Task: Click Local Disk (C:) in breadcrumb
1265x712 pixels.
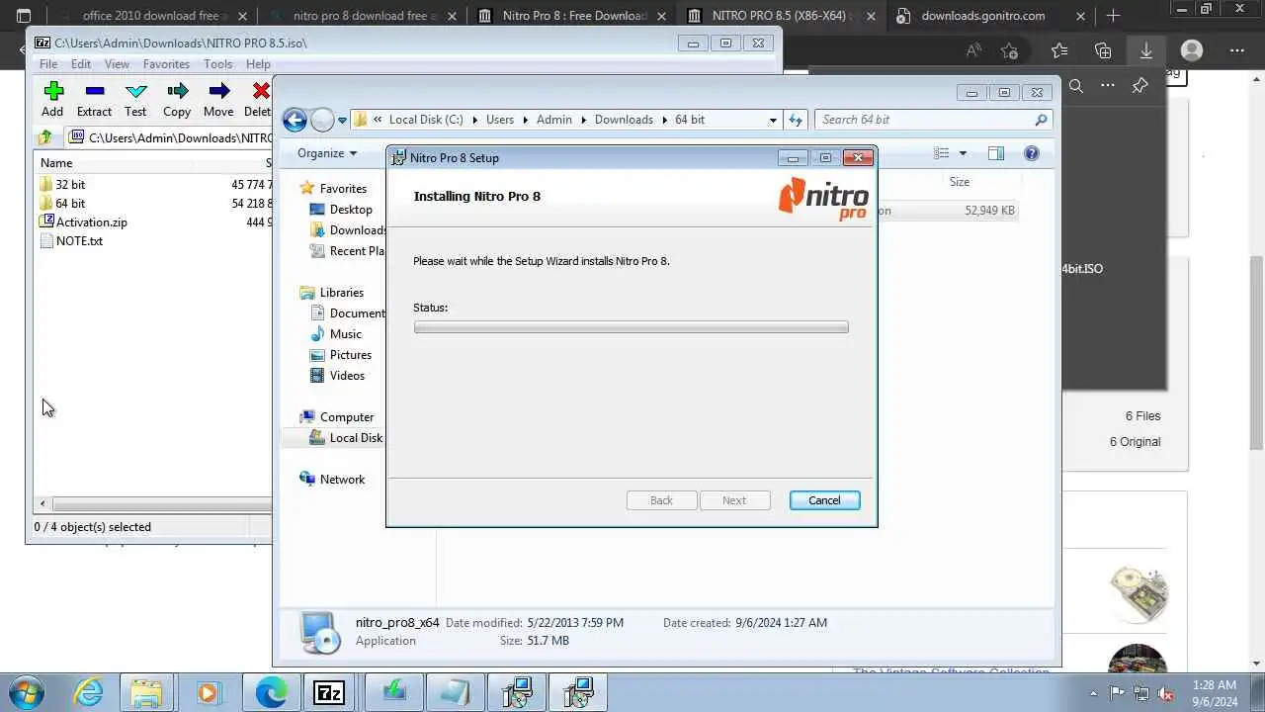Action: tap(426, 120)
